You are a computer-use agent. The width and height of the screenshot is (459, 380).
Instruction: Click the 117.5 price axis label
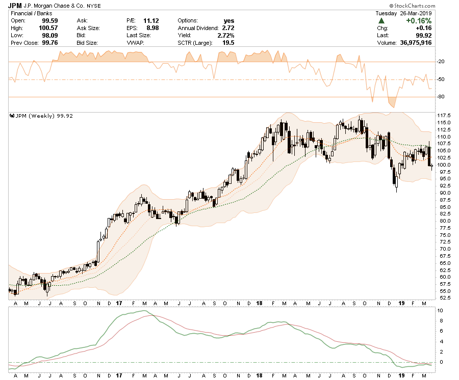(x=444, y=116)
